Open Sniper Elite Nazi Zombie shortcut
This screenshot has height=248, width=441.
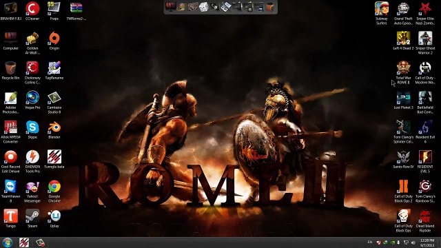[425, 13]
